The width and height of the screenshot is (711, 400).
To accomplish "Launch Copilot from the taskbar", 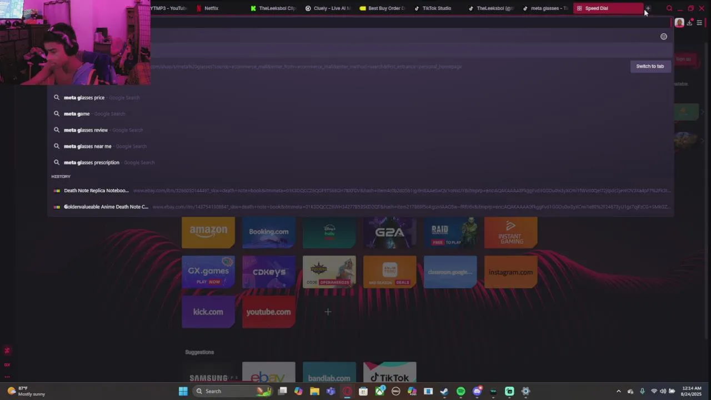I will coord(298,391).
